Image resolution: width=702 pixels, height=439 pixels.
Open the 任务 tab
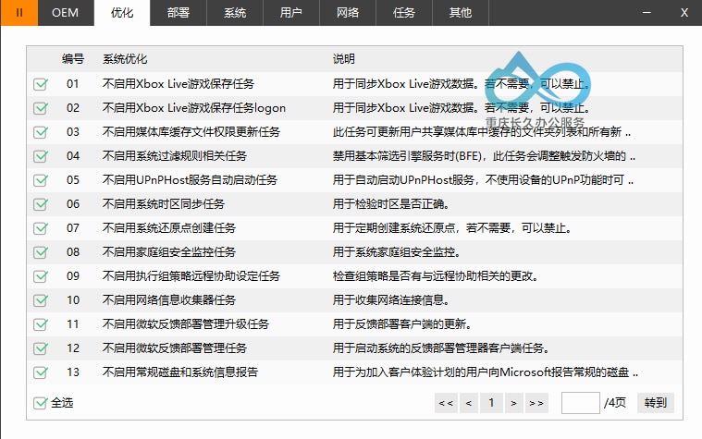pyautogui.click(x=404, y=13)
